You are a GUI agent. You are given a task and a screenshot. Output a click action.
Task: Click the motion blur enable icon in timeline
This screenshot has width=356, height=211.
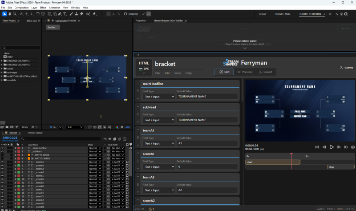[120, 139]
